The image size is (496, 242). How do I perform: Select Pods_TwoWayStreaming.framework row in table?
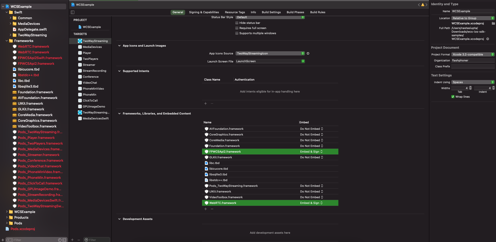pyautogui.click(x=270, y=186)
